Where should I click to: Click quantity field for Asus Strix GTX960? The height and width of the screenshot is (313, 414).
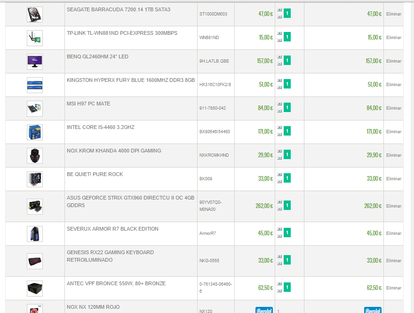tap(287, 205)
